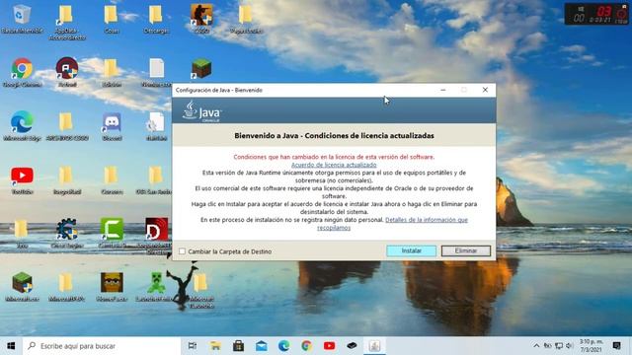The image size is (632, 355).
Task: Open Google Chrome from the taskbar
Action: [x=306, y=346]
